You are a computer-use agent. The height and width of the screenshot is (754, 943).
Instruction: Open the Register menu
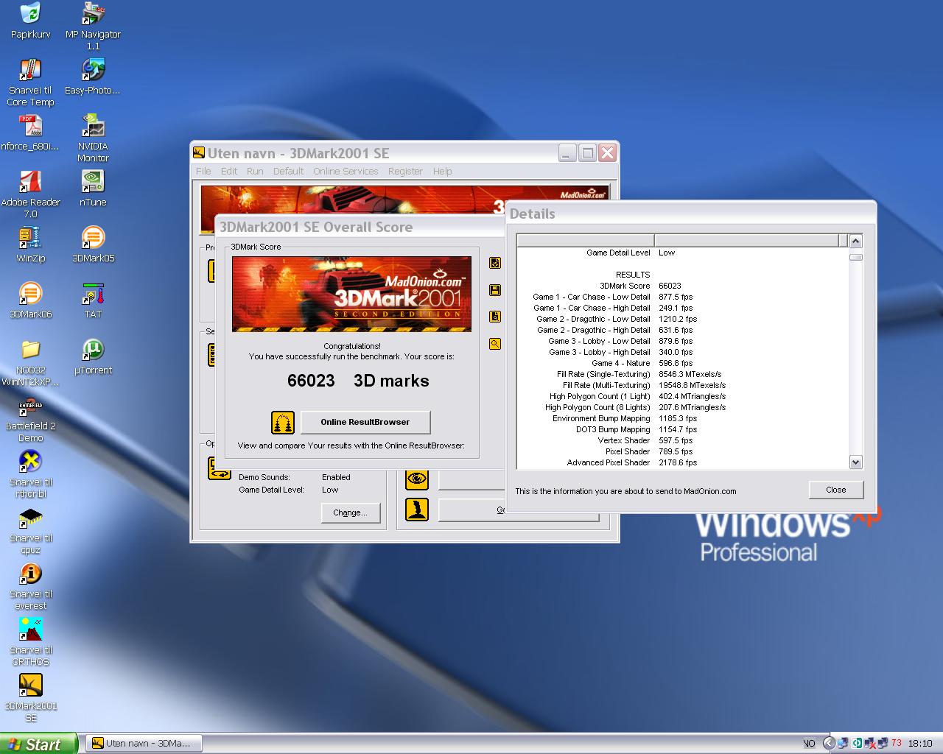click(x=405, y=171)
